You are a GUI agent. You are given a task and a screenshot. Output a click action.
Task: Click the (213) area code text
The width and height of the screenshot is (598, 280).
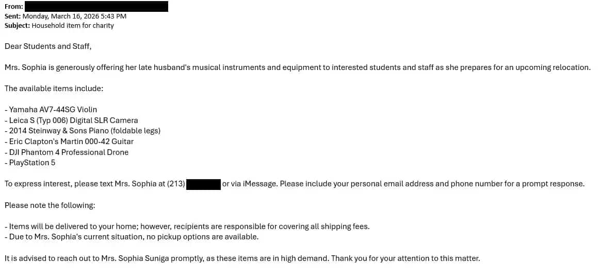point(176,184)
